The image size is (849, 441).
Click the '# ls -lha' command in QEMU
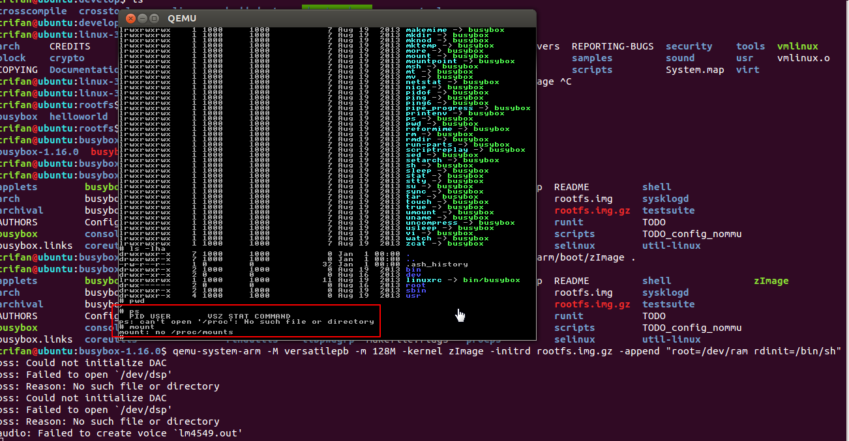pyautogui.click(x=143, y=249)
